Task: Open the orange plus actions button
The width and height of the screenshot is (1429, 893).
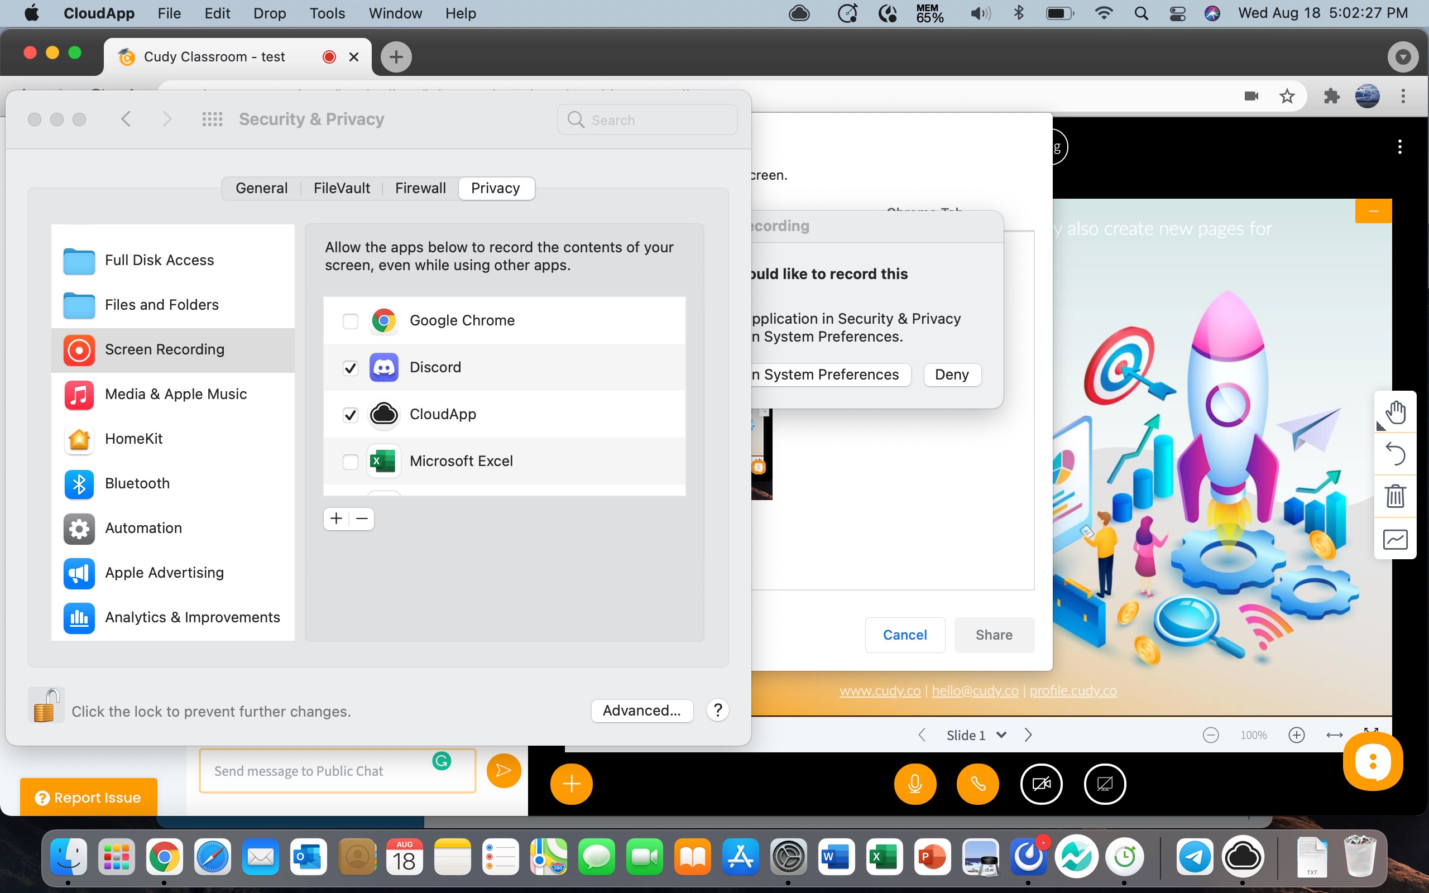Action: point(571,784)
